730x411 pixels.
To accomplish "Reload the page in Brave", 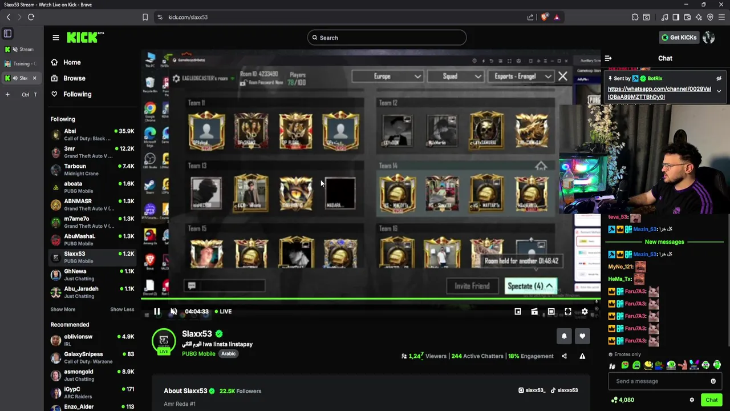I will tap(31, 17).
